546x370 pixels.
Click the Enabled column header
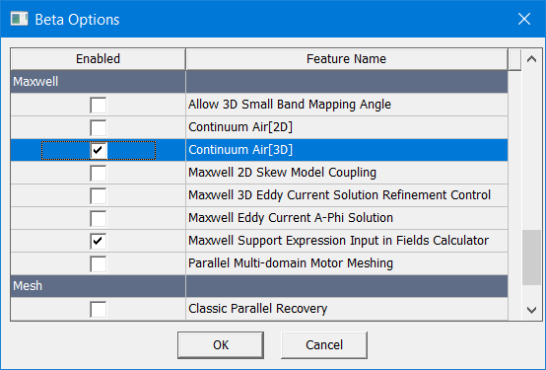tap(99, 59)
